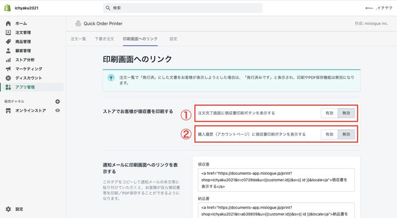This screenshot has width=397, height=218.
Task: Enable 有効 for 注文完了画面 receipt button
Action: tap(330, 113)
